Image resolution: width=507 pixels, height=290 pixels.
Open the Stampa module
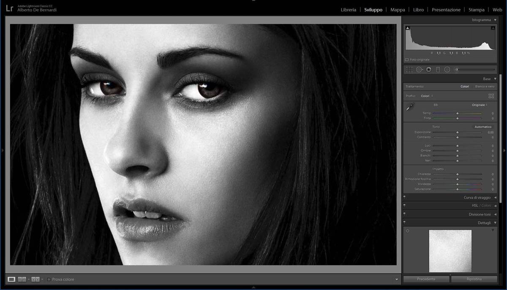(476, 10)
